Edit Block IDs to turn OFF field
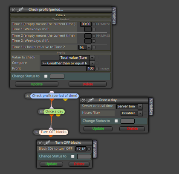The width and height of the screenshot is (179, 174). 81,149
